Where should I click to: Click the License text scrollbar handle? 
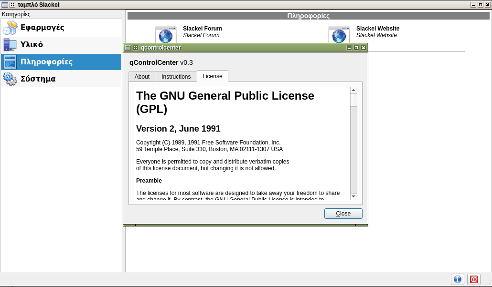tap(353, 100)
